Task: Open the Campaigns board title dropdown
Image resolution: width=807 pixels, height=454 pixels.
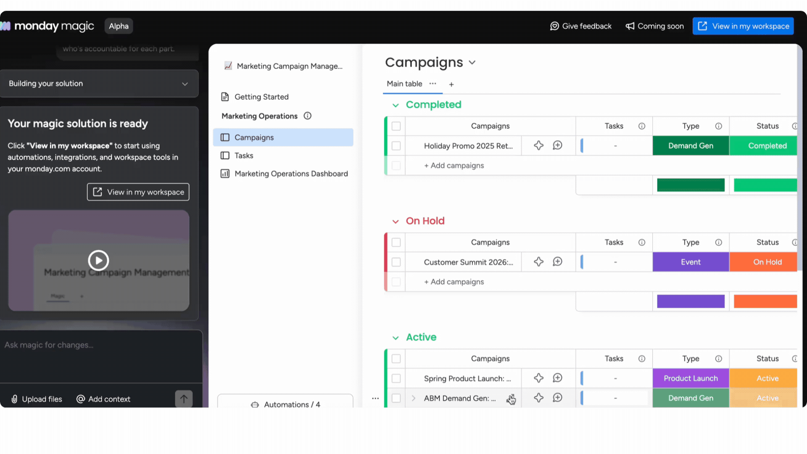Action: [472, 63]
